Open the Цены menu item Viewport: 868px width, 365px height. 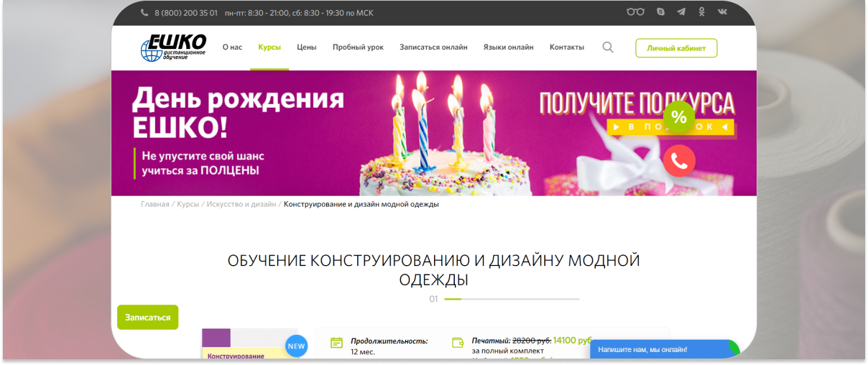click(x=307, y=47)
